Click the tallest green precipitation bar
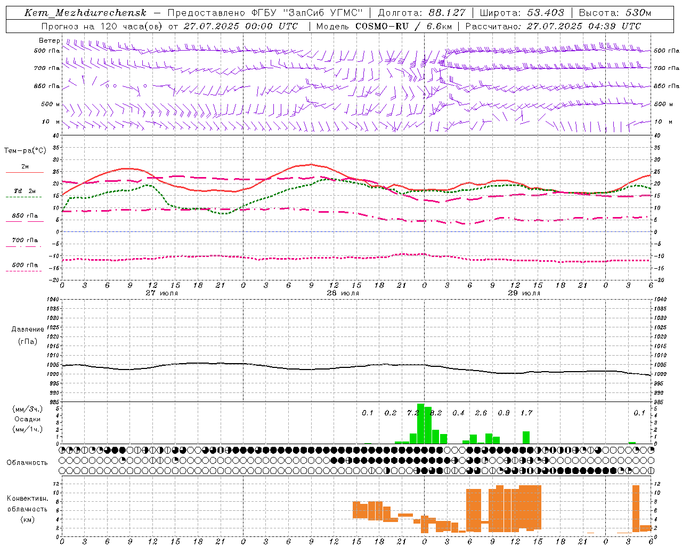 tap(420, 423)
